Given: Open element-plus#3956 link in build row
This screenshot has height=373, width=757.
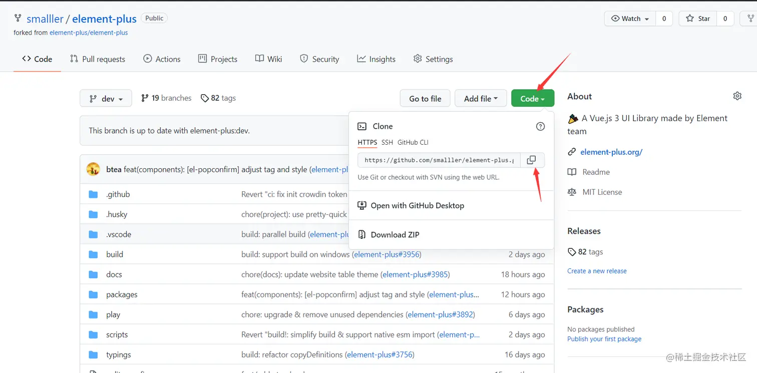Looking at the screenshot, I should (387, 254).
